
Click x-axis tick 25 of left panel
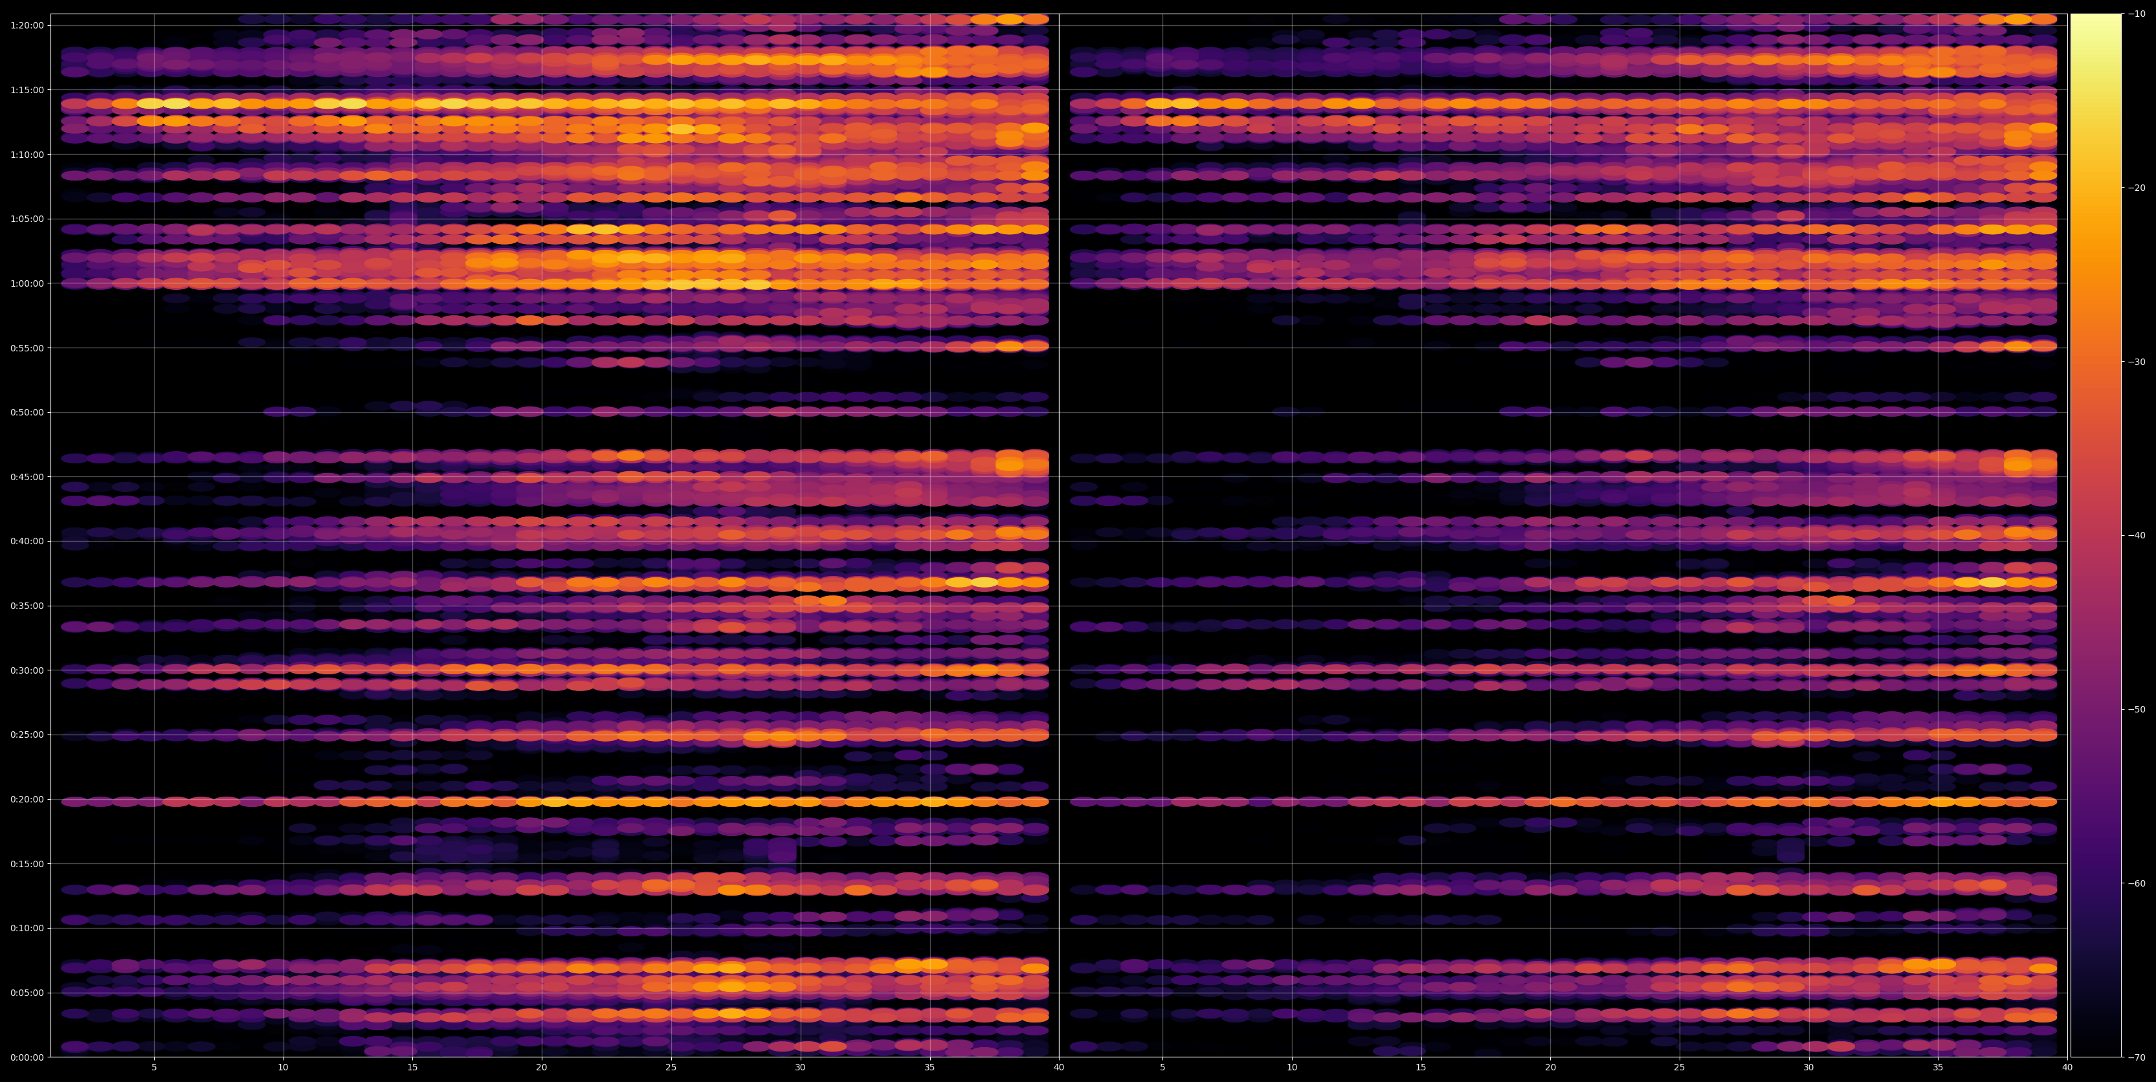pos(671,1067)
